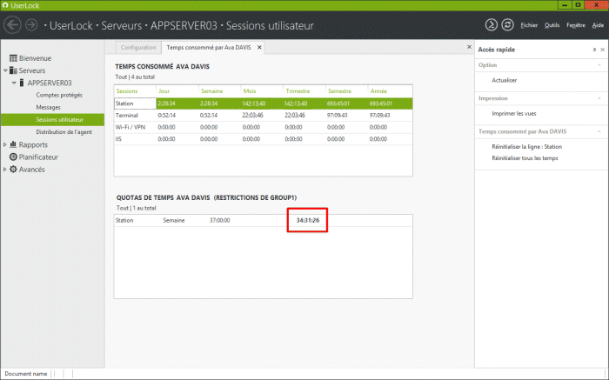
Task: Collapse the Serveurs tree node
Action: 5,70
